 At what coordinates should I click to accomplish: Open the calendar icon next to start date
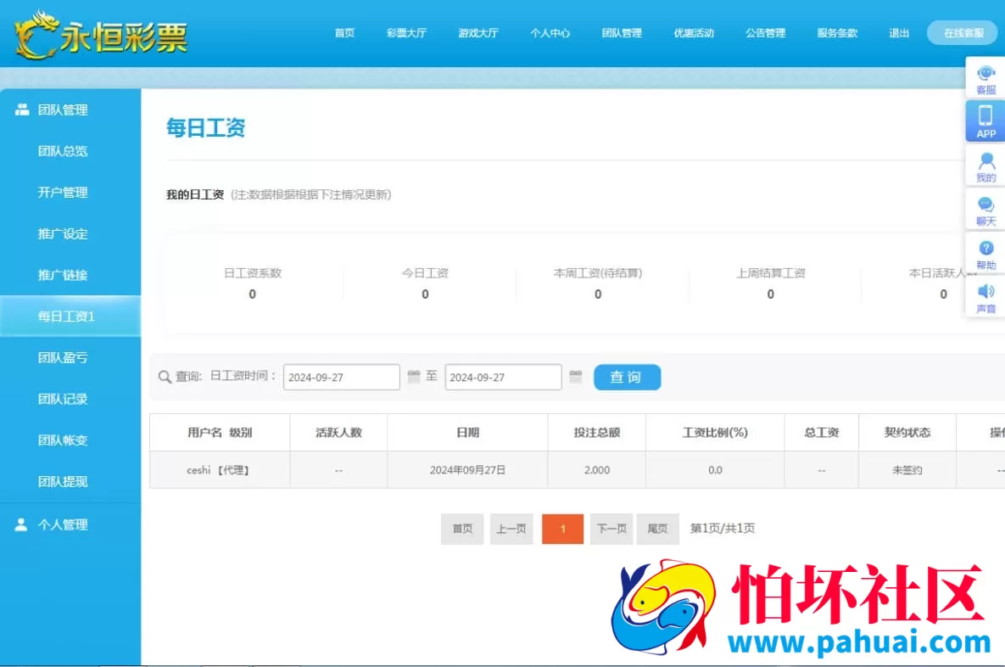pos(413,377)
